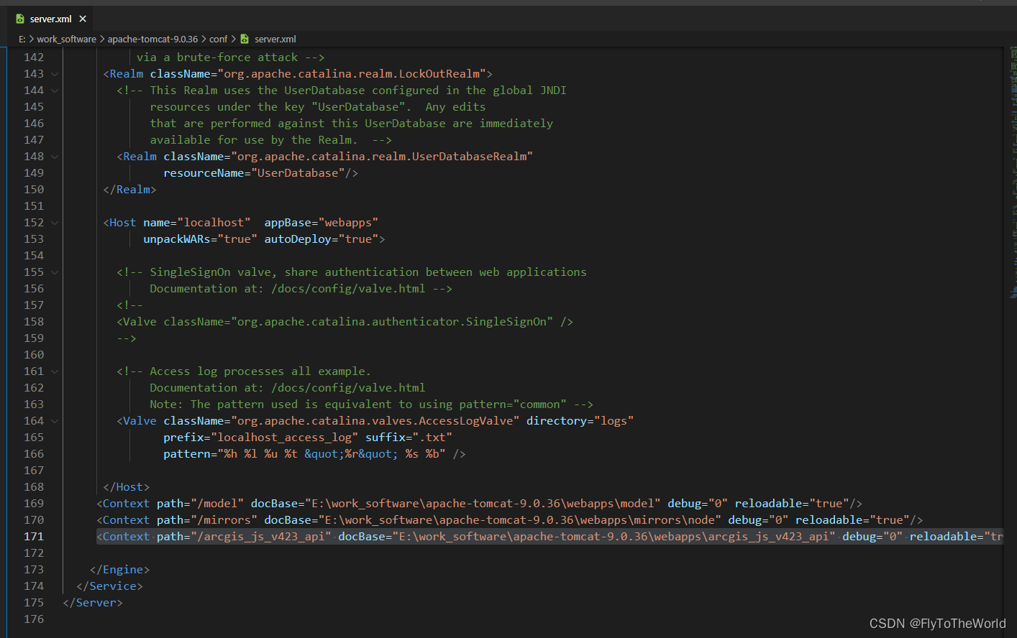1017x638 pixels.
Task: Click the highlighted arcgis_js_v423_api Context line
Action: (432, 536)
